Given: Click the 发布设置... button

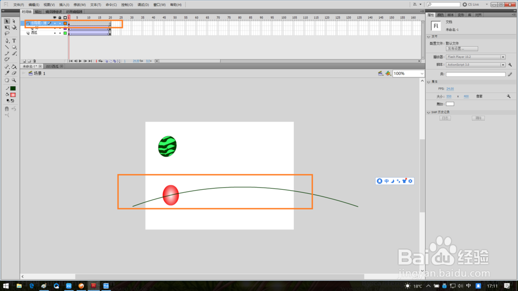Looking at the screenshot, I should point(462,49).
